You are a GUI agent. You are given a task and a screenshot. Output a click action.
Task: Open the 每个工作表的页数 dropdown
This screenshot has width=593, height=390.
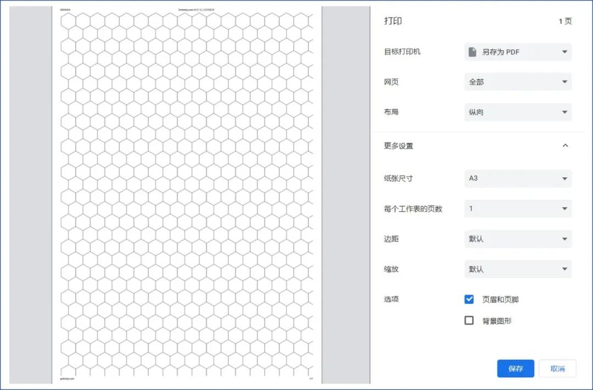(x=516, y=208)
